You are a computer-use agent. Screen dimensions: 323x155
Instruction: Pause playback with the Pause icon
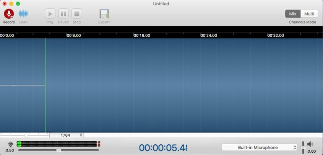point(63,14)
